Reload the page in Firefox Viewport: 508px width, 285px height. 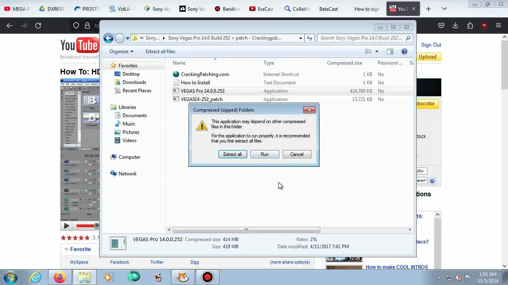[38, 25]
